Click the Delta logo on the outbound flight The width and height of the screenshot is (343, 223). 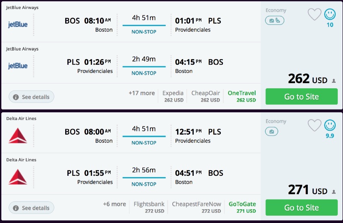click(x=18, y=136)
